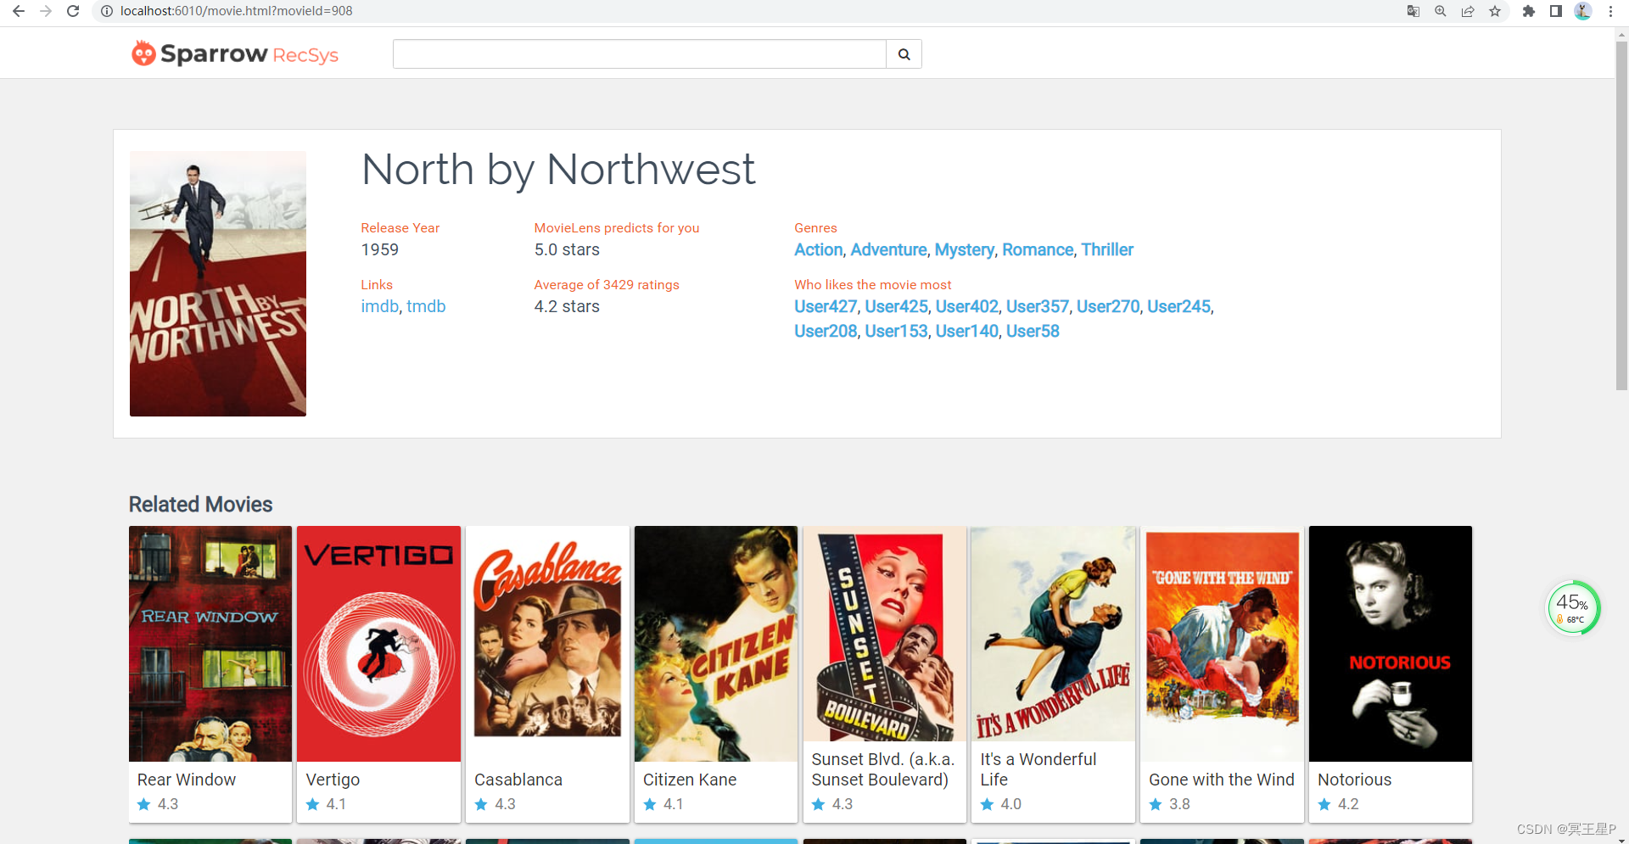Focus the movie search input field
The image size is (1629, 844).
click(x=640, y=54)
